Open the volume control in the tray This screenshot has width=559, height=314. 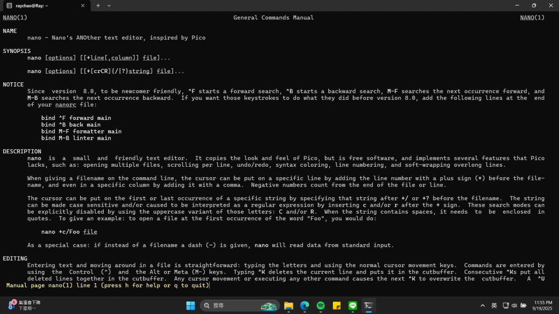tap(514, 305)
